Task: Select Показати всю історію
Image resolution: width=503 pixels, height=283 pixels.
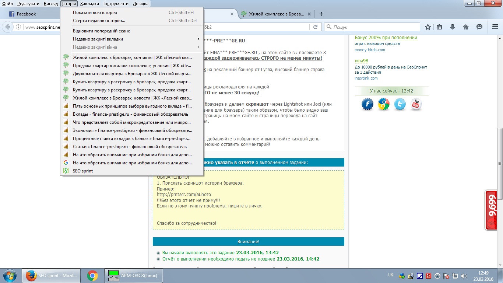Action: [x=132, y=13]
